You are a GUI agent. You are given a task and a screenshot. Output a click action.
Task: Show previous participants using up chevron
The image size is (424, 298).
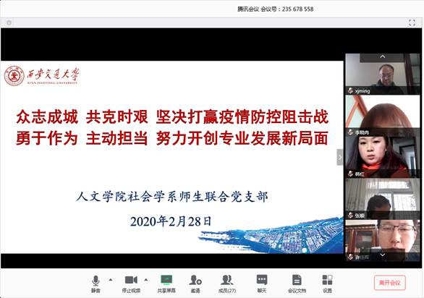383,56
